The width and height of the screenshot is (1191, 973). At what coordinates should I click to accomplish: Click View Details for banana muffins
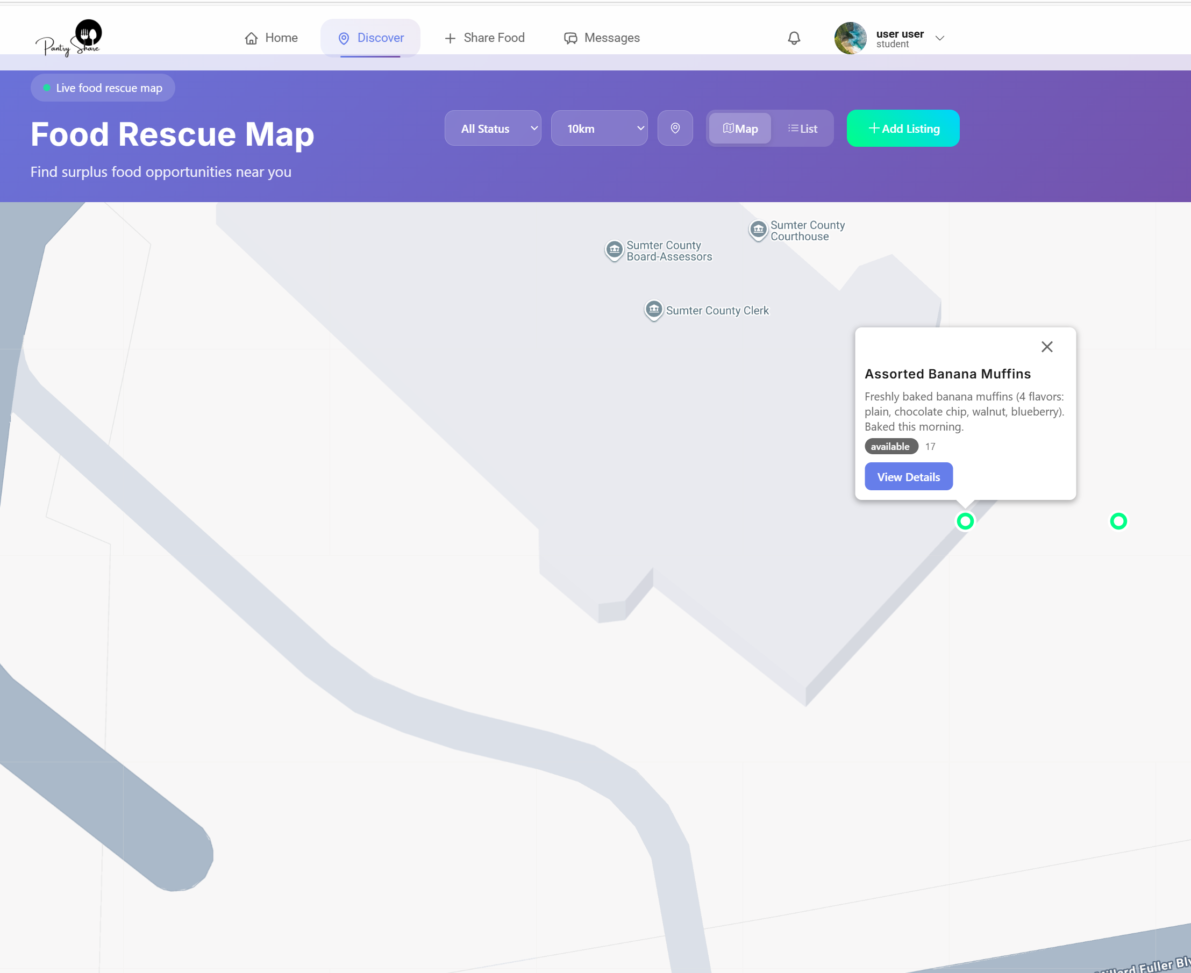908,476
